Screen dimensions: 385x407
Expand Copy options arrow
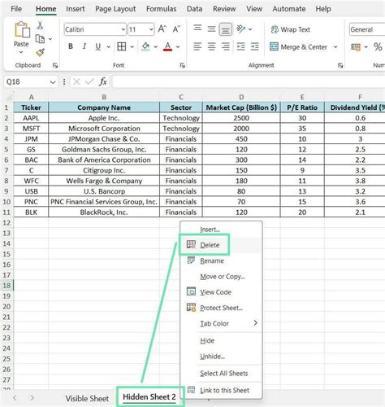pos(50,39)
